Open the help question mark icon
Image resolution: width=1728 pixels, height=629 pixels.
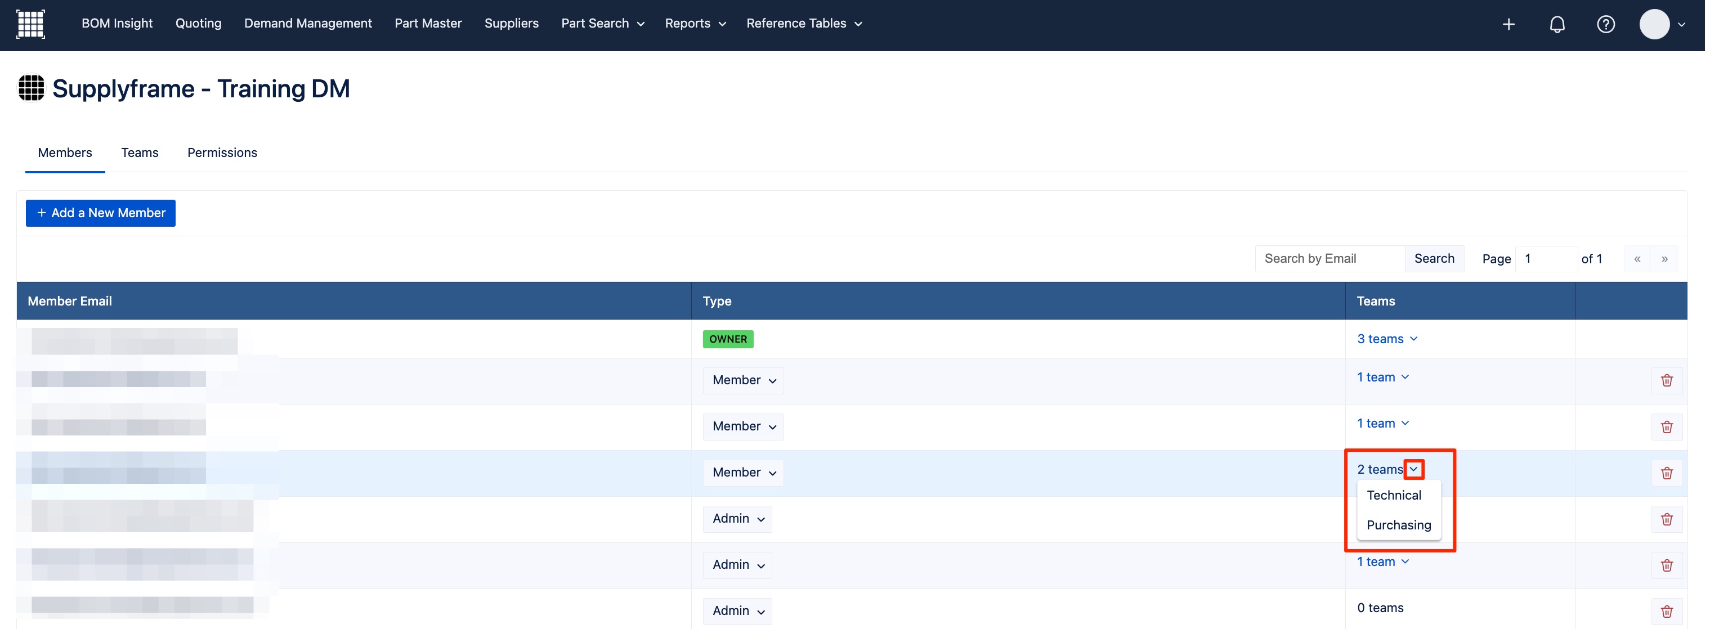tap(1605, 24)
